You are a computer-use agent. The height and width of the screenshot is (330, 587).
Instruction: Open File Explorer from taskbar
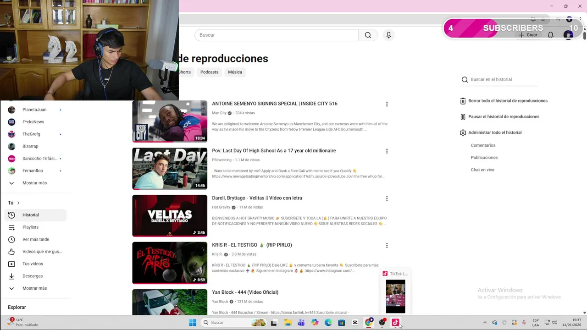coord(288,323)
